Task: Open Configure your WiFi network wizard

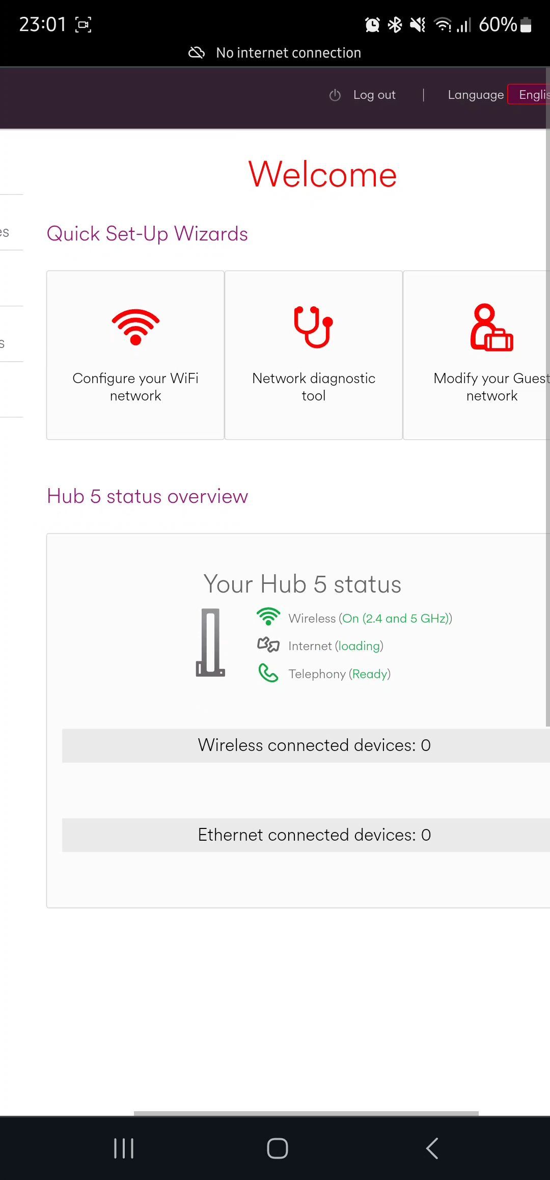Action: tap(135, 355)
